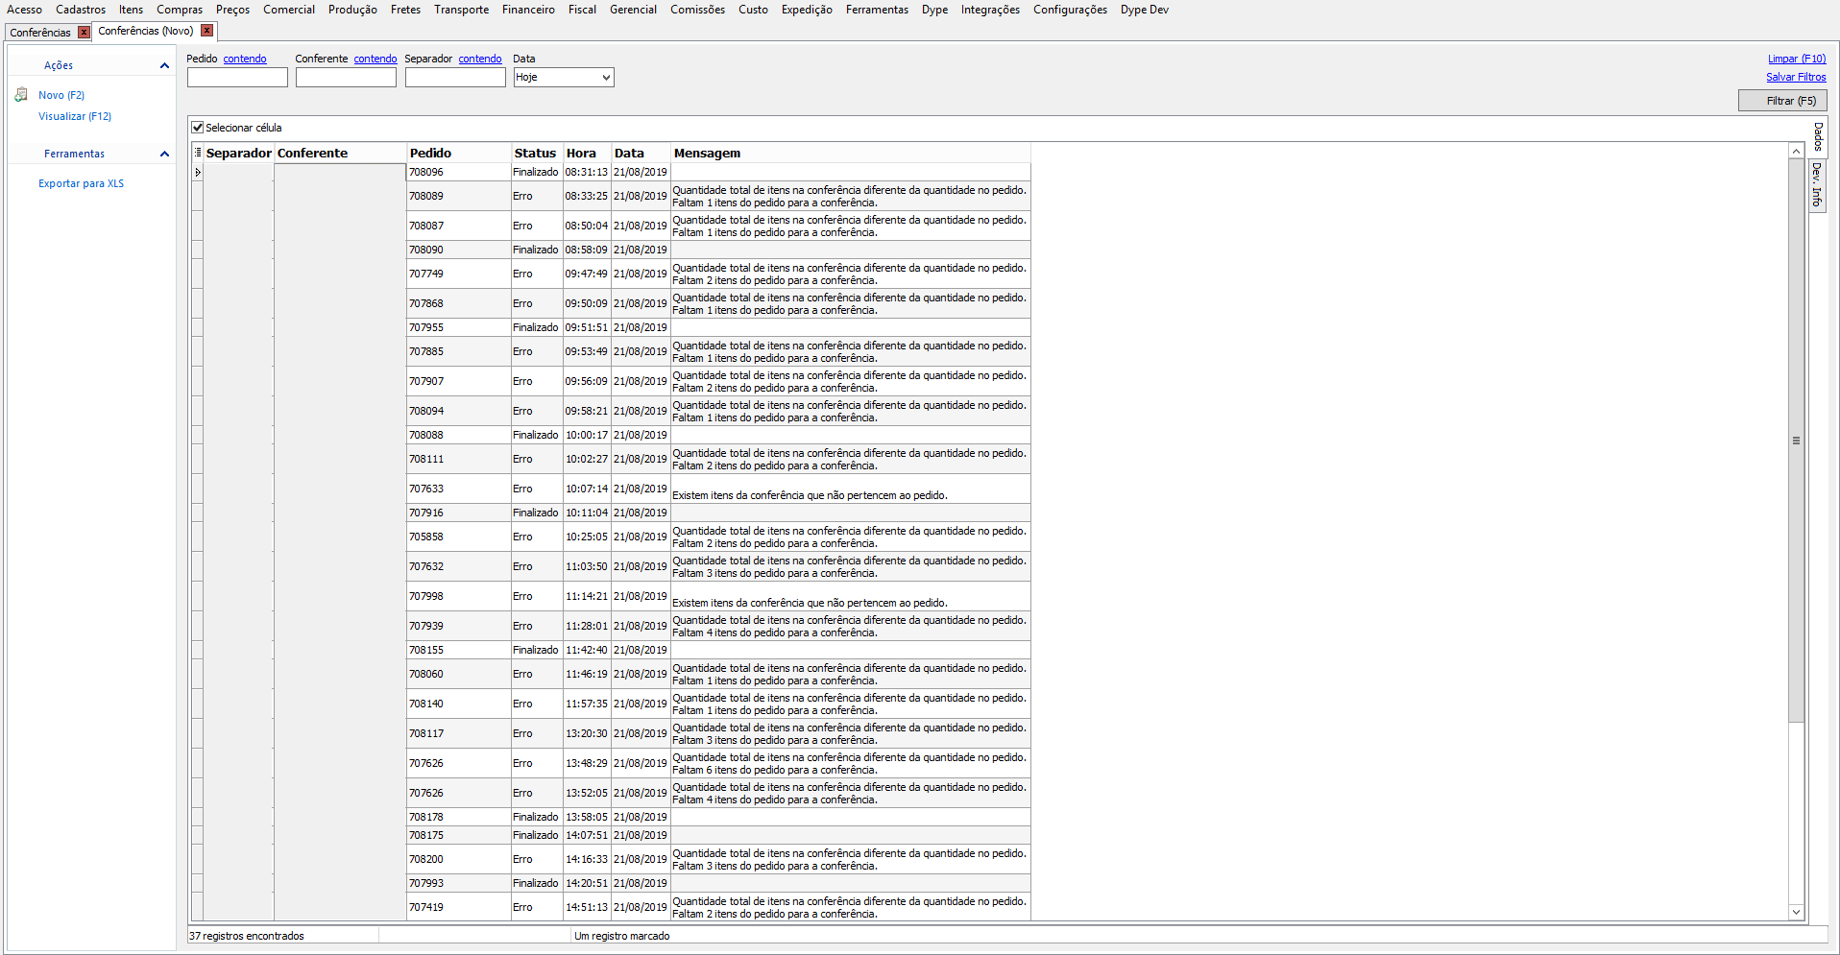
Task: Sort by the Hora column header
Action: point(588,154)
